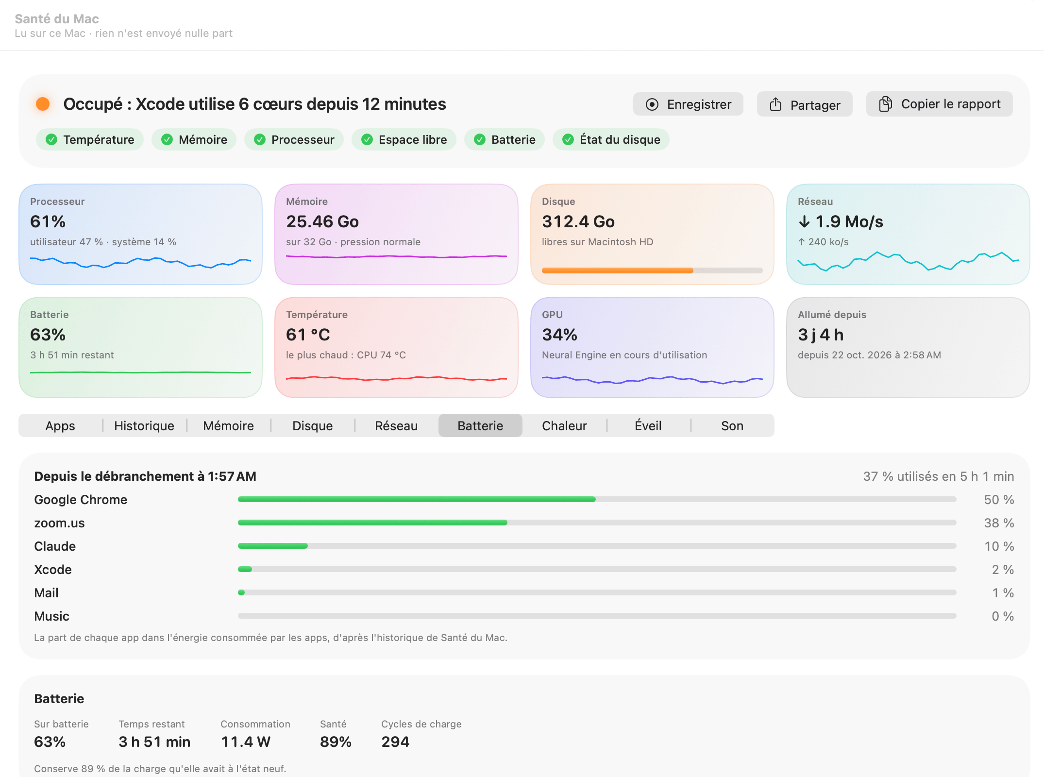Click the 11.4 W consumption value
This screenshot has width=1044, height=777.
click(x=246, y=742)
